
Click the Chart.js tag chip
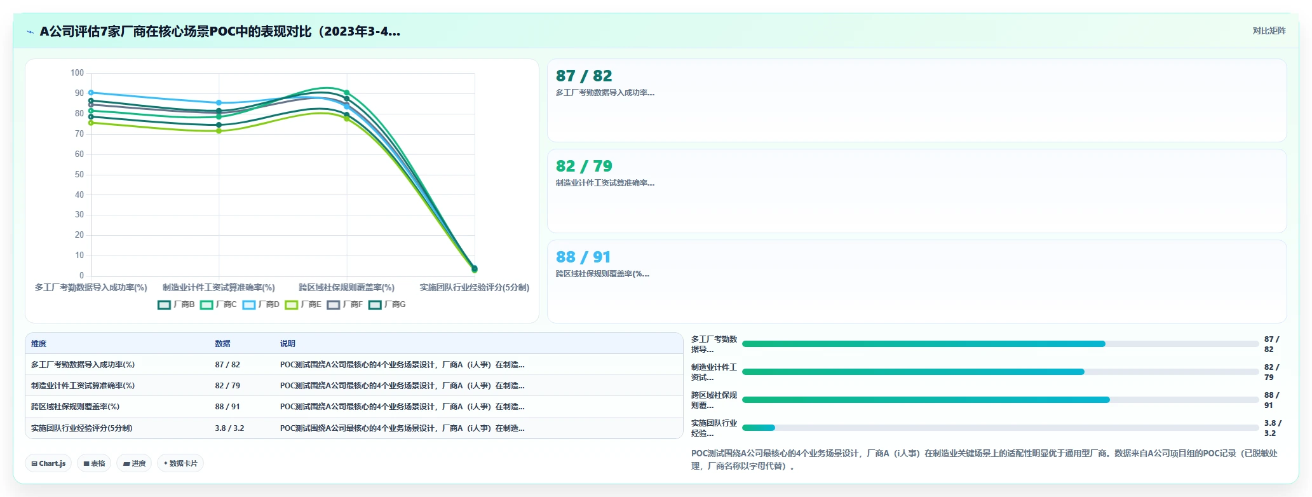[48, 463]
